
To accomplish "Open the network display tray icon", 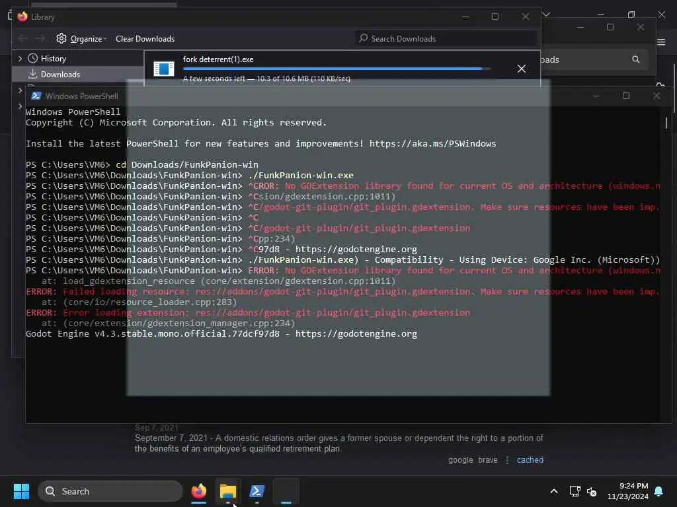I will pyautogui.click(x=575, y=491).
